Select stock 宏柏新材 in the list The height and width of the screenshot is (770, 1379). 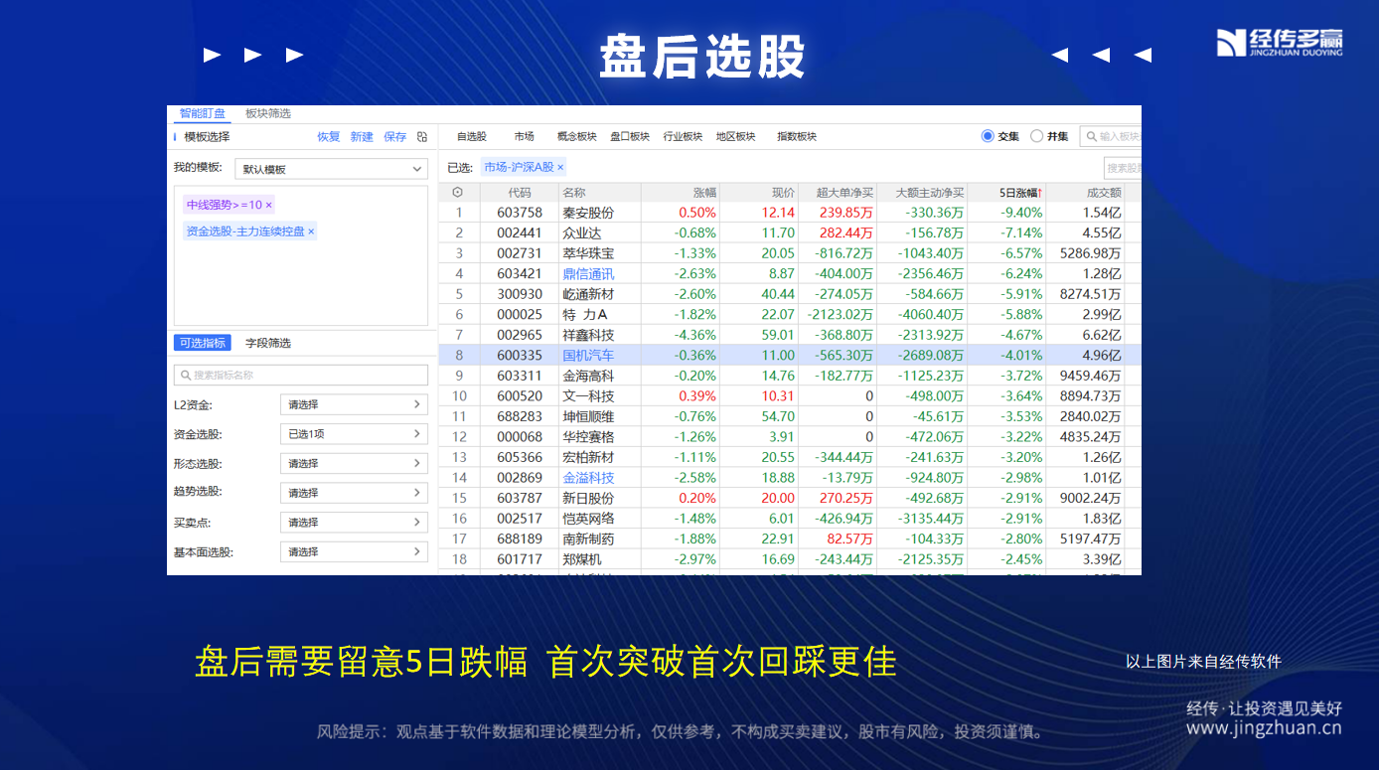(588, 457)
